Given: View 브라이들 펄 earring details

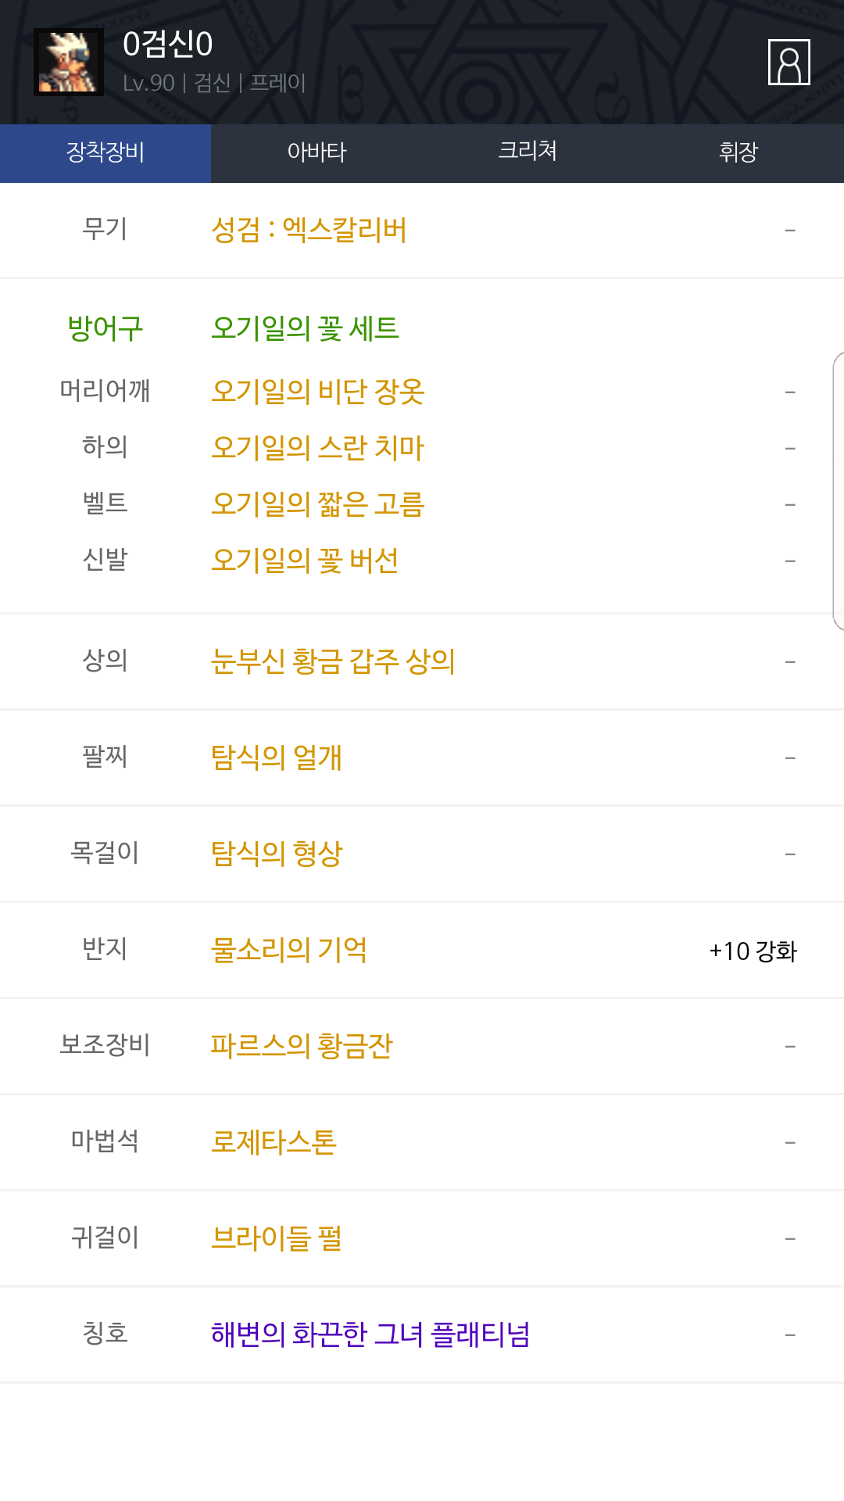Looking at the screenshot, I should (277, 1238).
